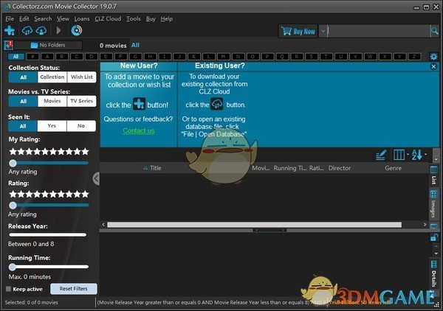This screenshot has height=311, width=443.
Task: Open the Search menu
Action: click(43, 19)
